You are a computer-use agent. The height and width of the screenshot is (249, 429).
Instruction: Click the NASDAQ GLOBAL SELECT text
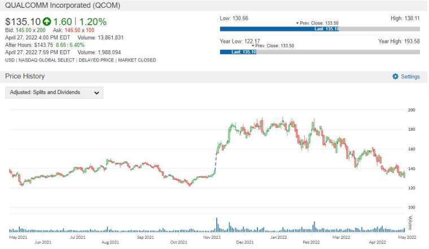pos(46,60)
